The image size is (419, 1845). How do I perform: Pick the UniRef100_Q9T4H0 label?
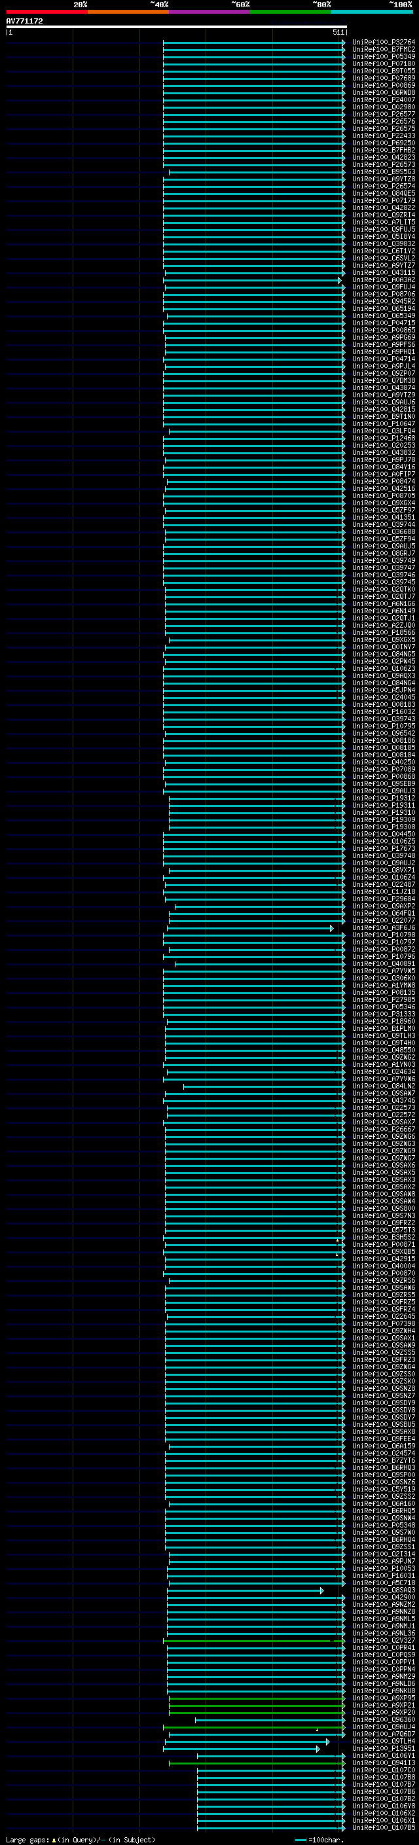coord(384,1043)
